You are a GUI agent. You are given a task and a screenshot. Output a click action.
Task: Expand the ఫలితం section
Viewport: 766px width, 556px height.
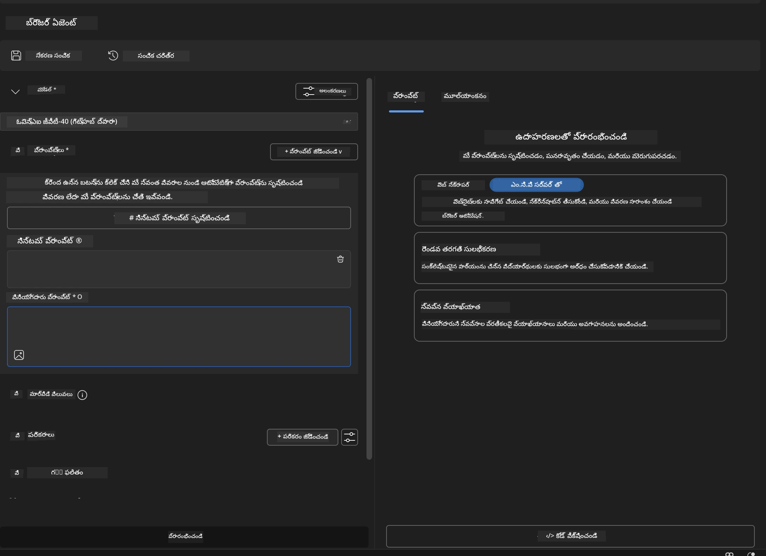click(17, 473)
